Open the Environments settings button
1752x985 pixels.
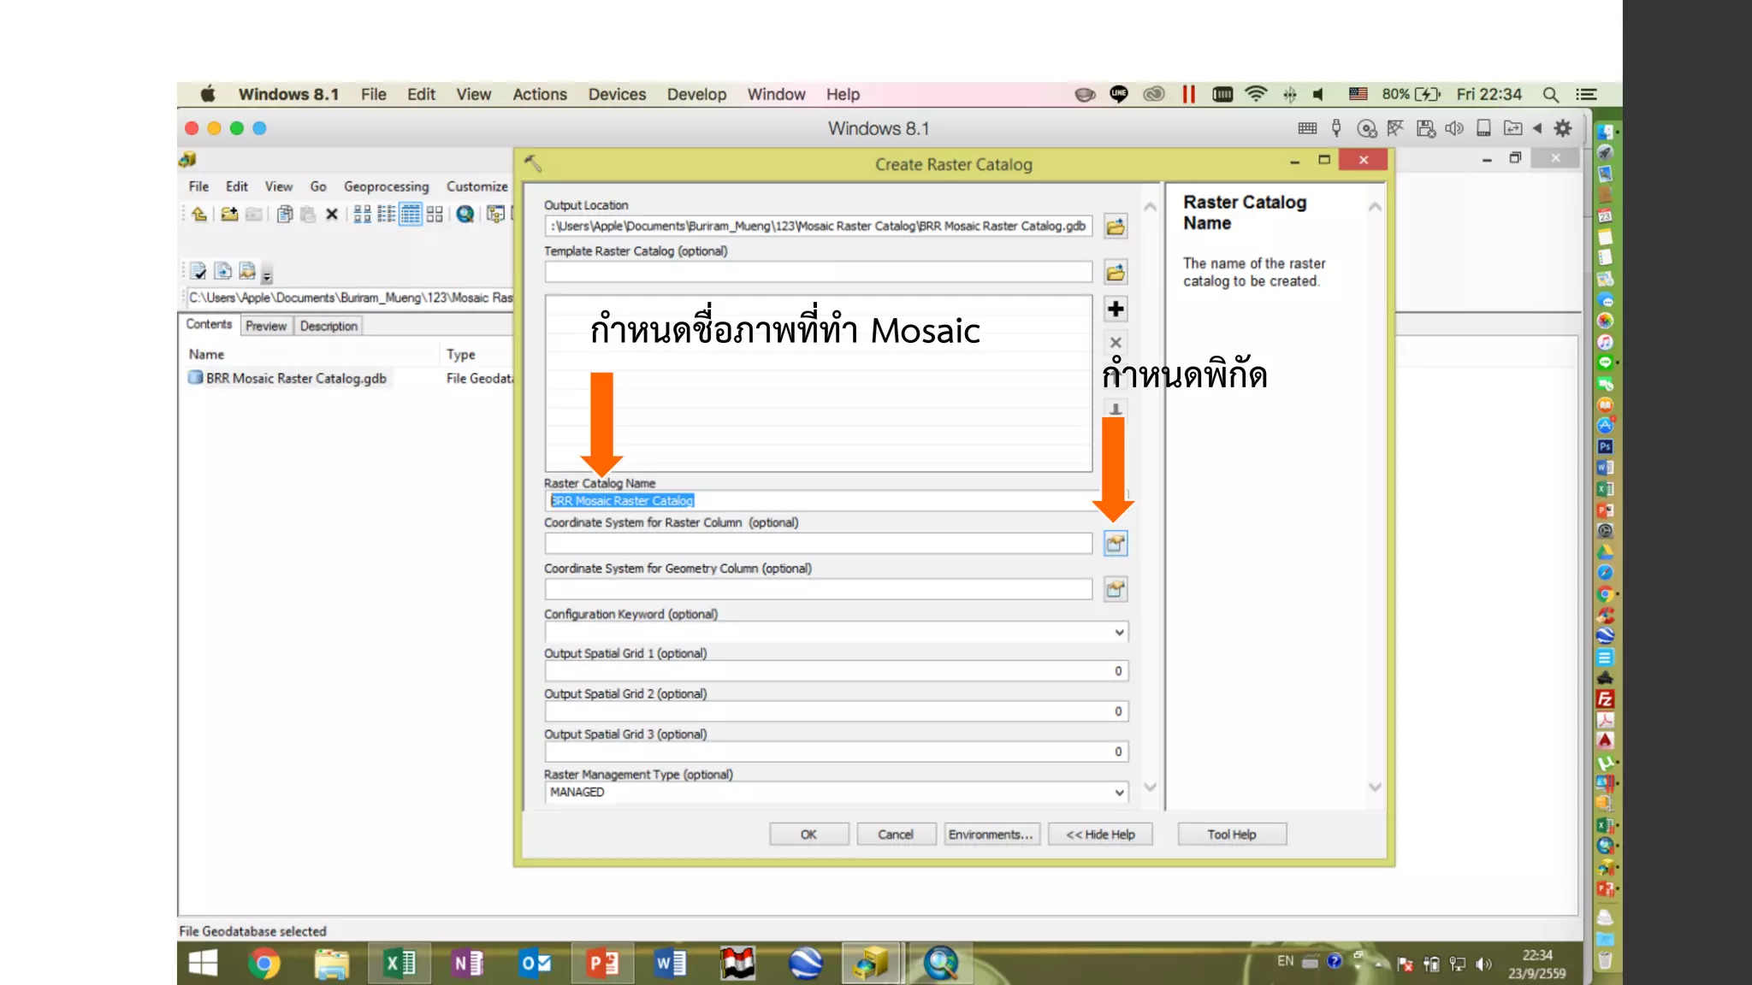(x=991, y=835)
